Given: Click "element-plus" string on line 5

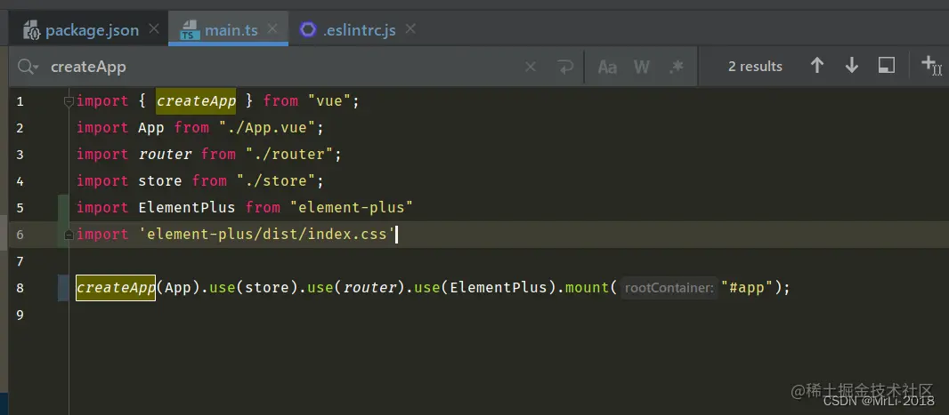Looking at the screenshot, I should 352,207.
